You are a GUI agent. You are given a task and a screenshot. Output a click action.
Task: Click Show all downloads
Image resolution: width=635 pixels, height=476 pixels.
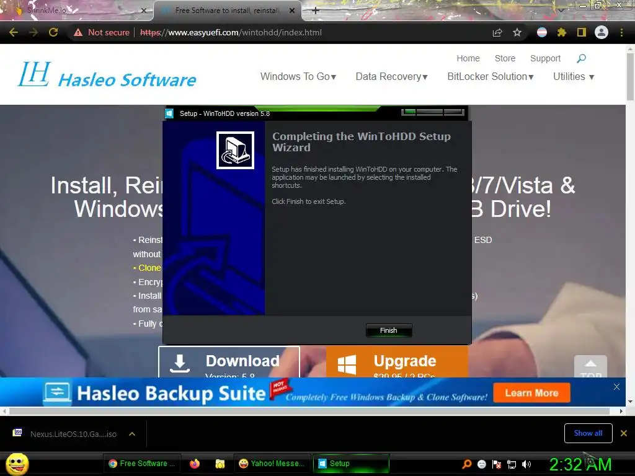(588, 433)
